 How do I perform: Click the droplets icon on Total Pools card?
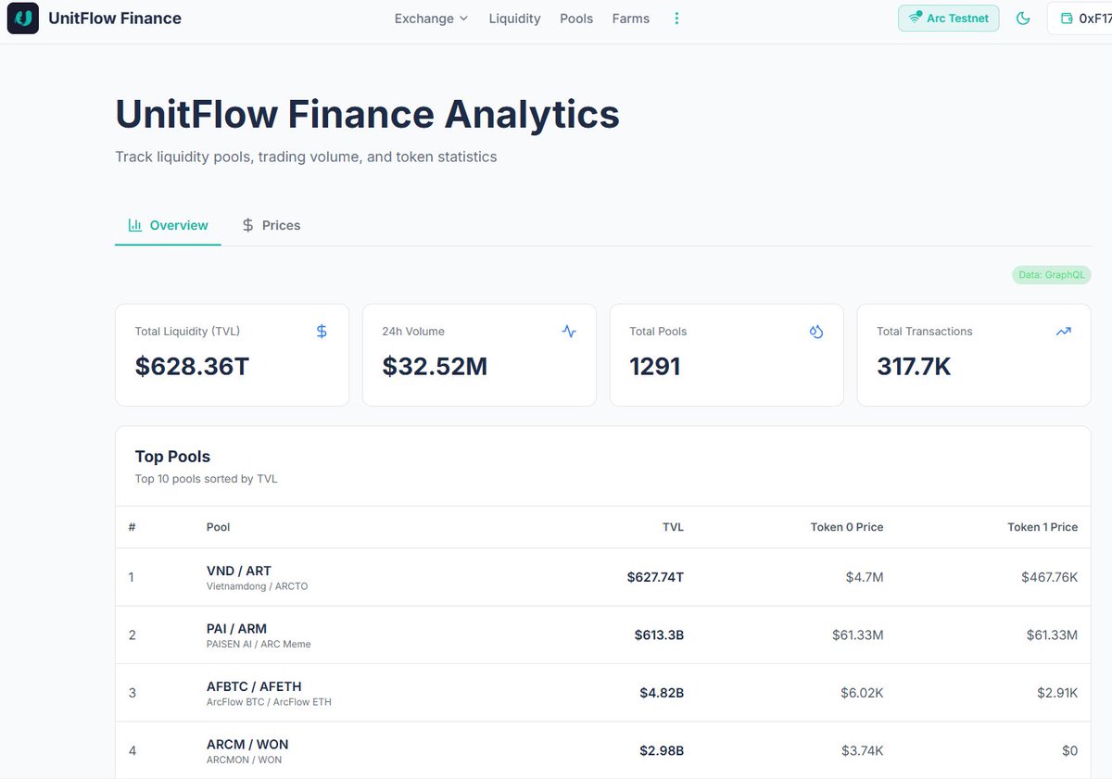816,331
